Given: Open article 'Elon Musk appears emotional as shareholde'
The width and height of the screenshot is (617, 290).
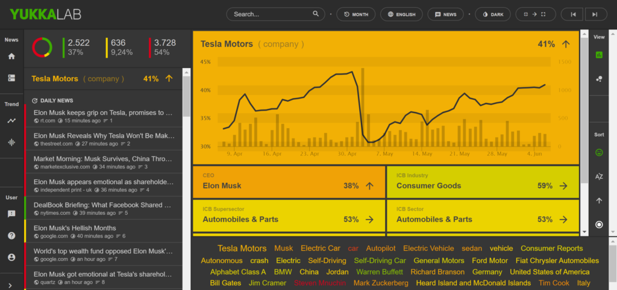Looking at the screenshot, I should [x=103, y=185].
